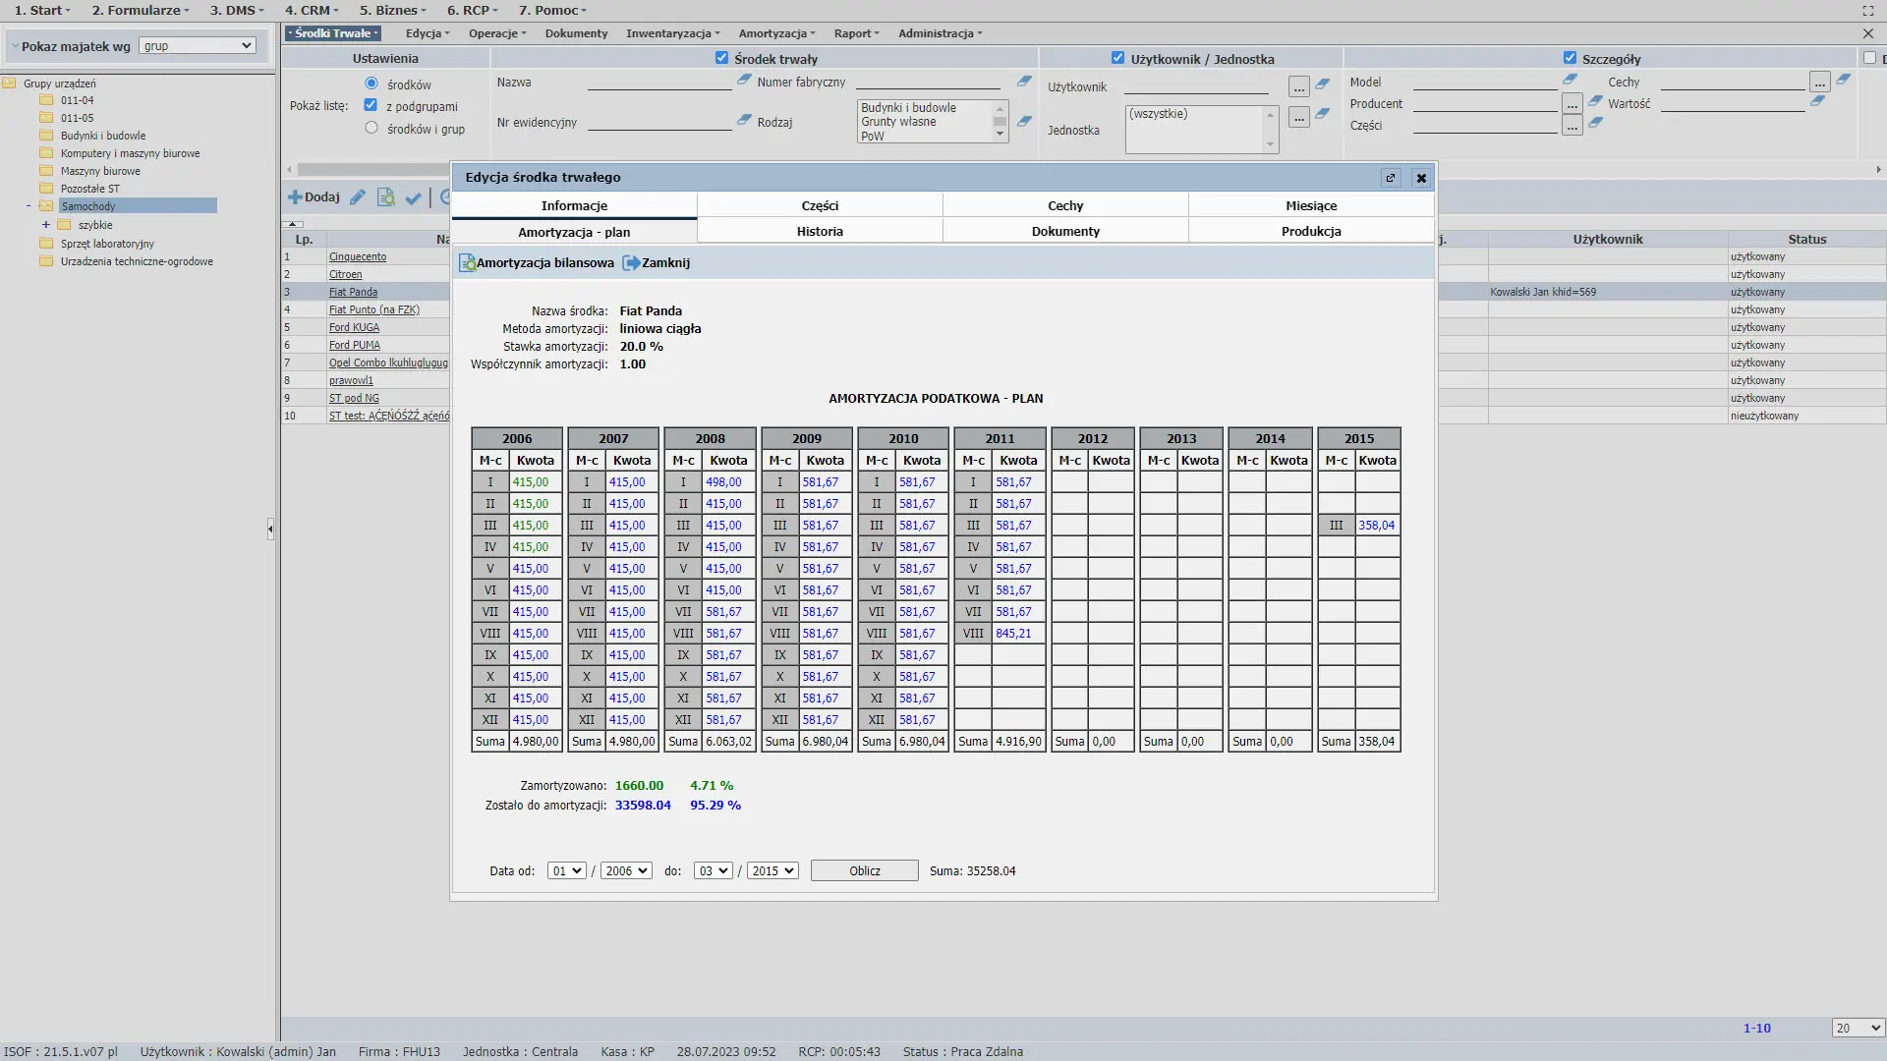This screenshot has width=1887, height=1061.
Task: Open the Amortyzacja menu
Action: 776,33
